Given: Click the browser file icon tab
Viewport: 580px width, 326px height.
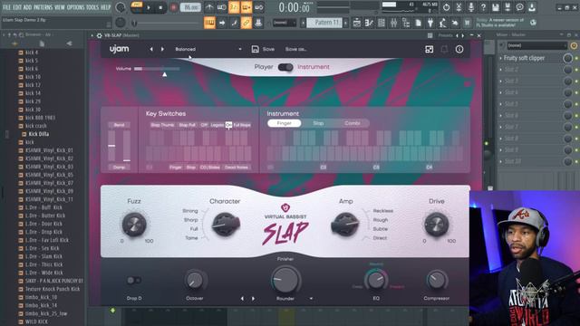Looking at the screenshot, I should click(42, 43).
